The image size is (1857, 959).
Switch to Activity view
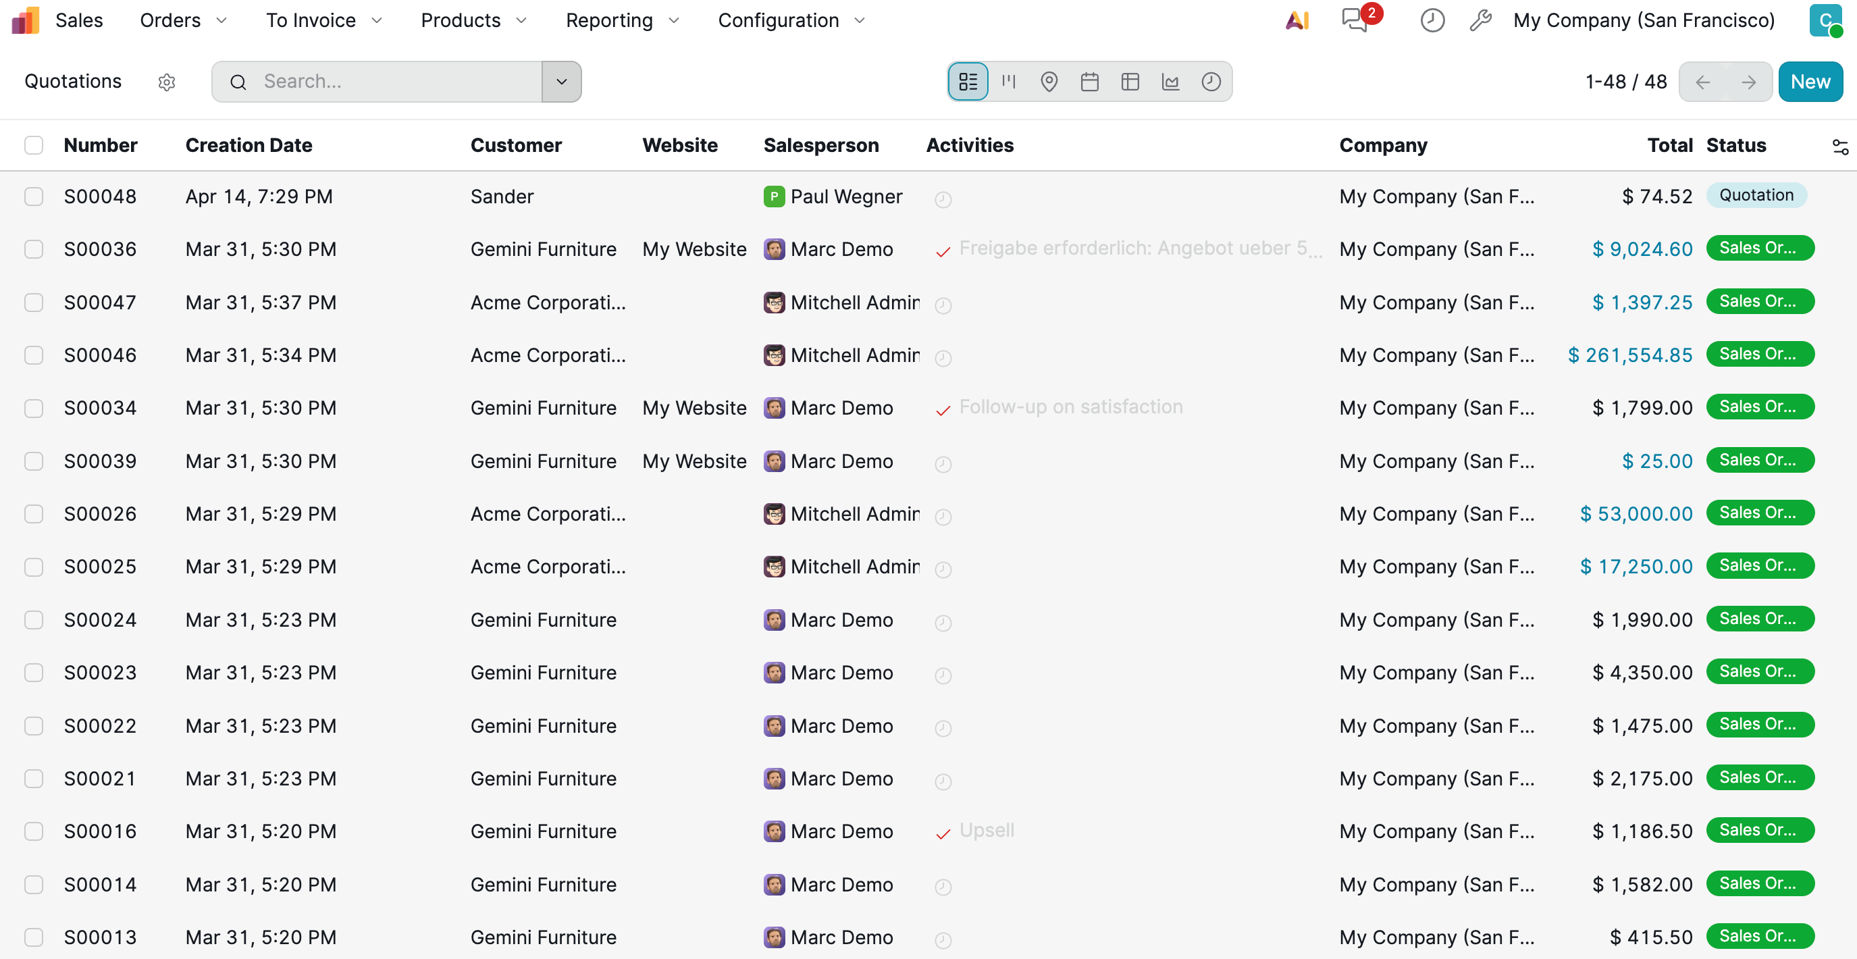coord(1210,82)
